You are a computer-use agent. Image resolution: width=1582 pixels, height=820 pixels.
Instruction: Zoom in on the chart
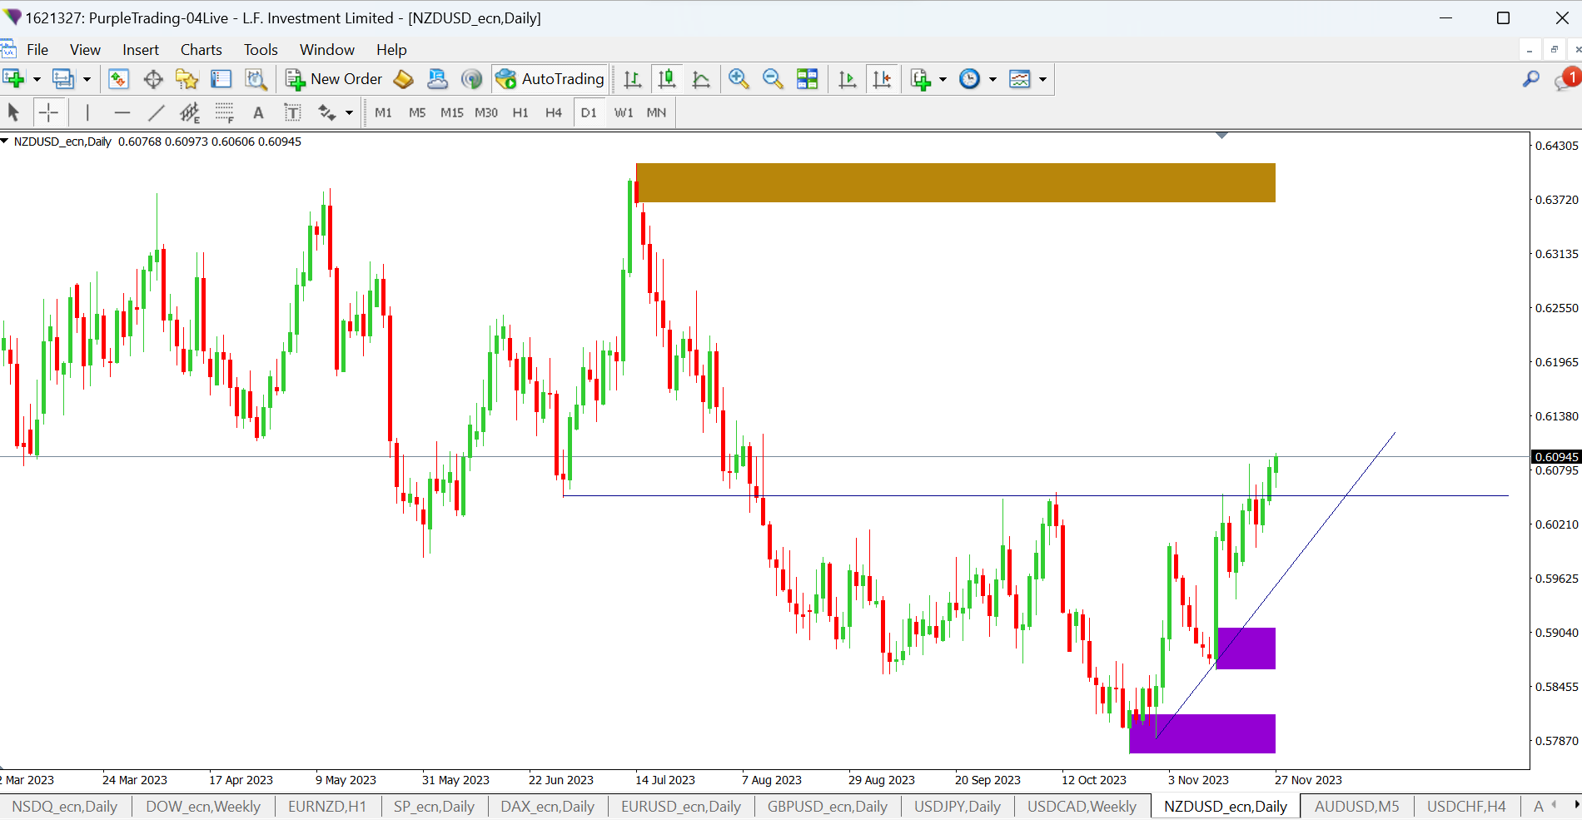click(x=738, y=79)
